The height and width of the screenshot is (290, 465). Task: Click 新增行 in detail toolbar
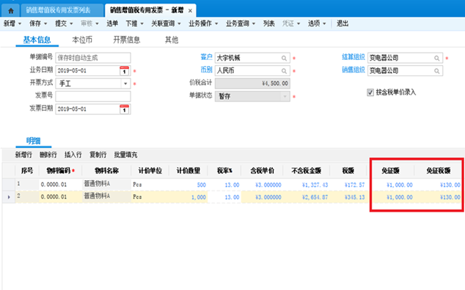tap(23, 155)
